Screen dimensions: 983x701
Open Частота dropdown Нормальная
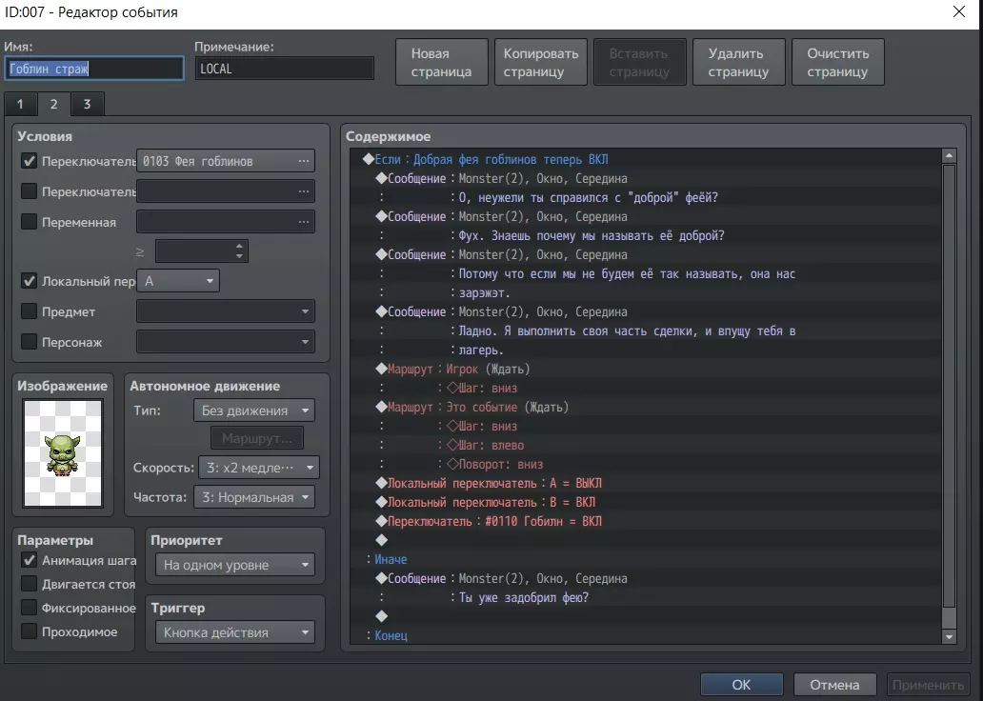click(x=254, y=497)
